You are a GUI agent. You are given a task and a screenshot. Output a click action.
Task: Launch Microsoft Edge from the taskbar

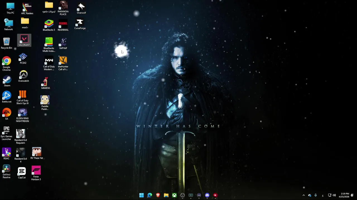[150, 195]
